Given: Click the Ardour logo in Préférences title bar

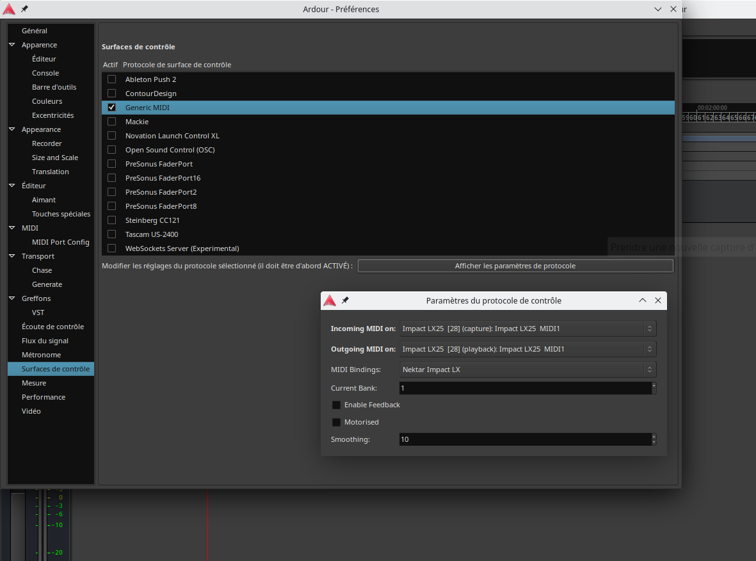Looking at the screenshot, I should 9,9.
